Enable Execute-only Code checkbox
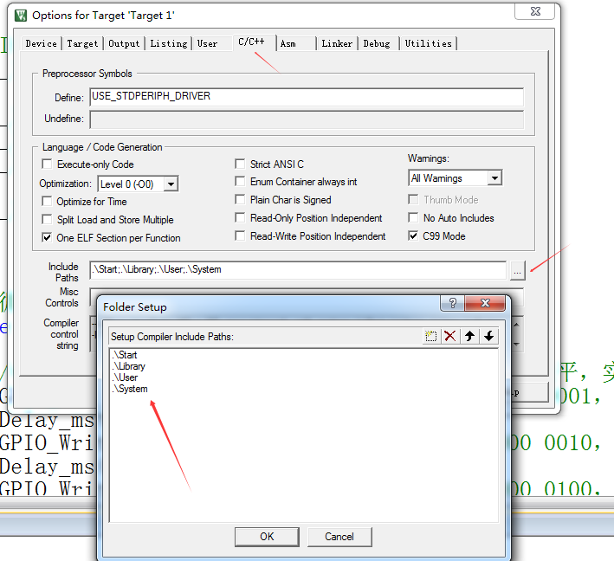 click(48, 164)
